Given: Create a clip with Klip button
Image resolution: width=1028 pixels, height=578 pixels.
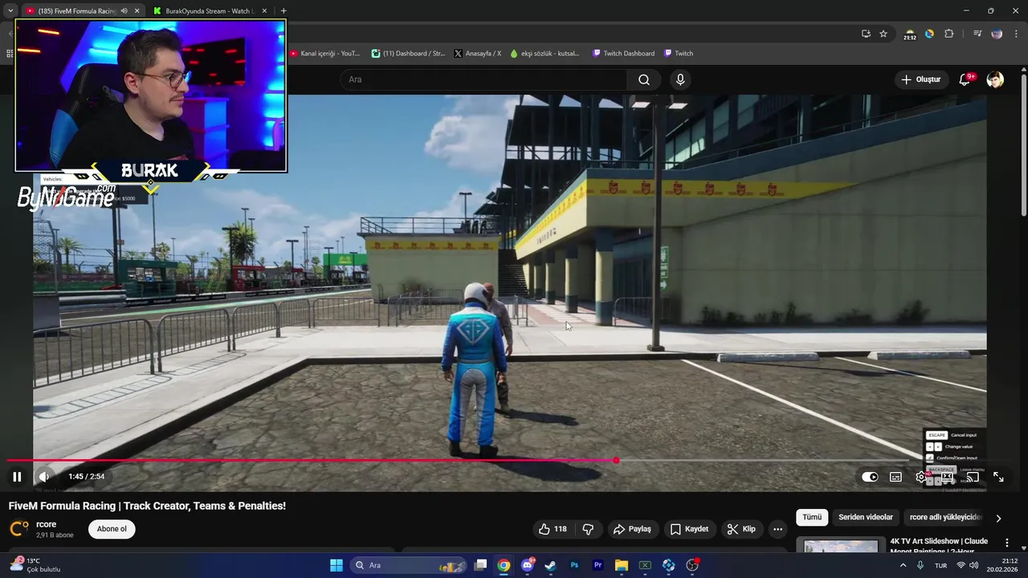Looking at the screenshot, I should [741, 529].
